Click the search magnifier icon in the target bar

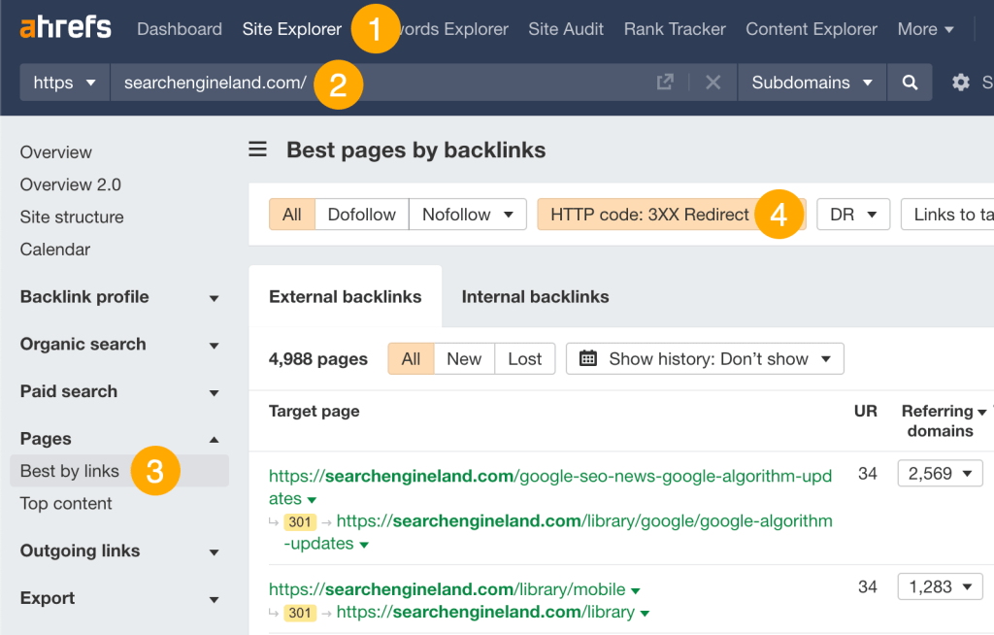point(910,82)
